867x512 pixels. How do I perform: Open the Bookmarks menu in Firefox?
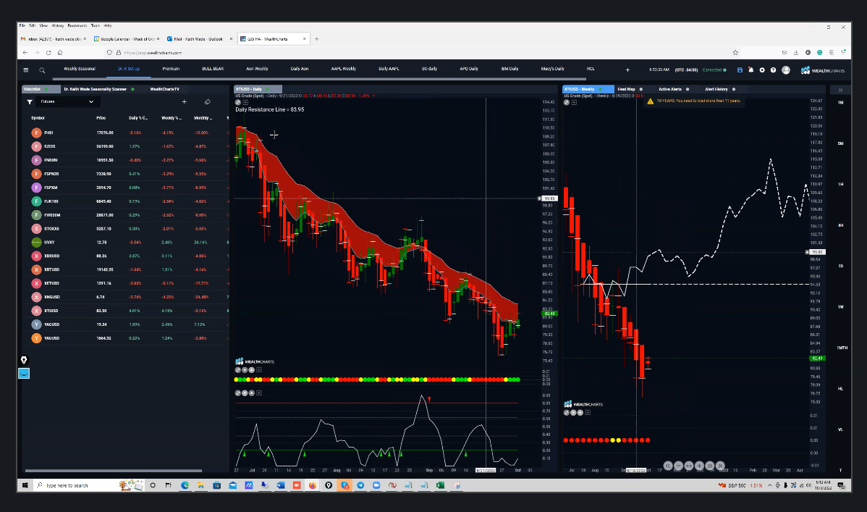click(x=77, y=25)
